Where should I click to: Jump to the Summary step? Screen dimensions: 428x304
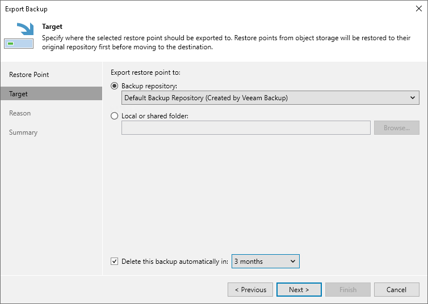coord(23,132)
